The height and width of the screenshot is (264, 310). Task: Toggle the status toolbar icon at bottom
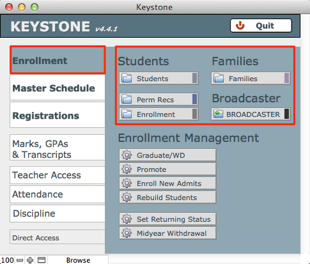coord(42,260)
